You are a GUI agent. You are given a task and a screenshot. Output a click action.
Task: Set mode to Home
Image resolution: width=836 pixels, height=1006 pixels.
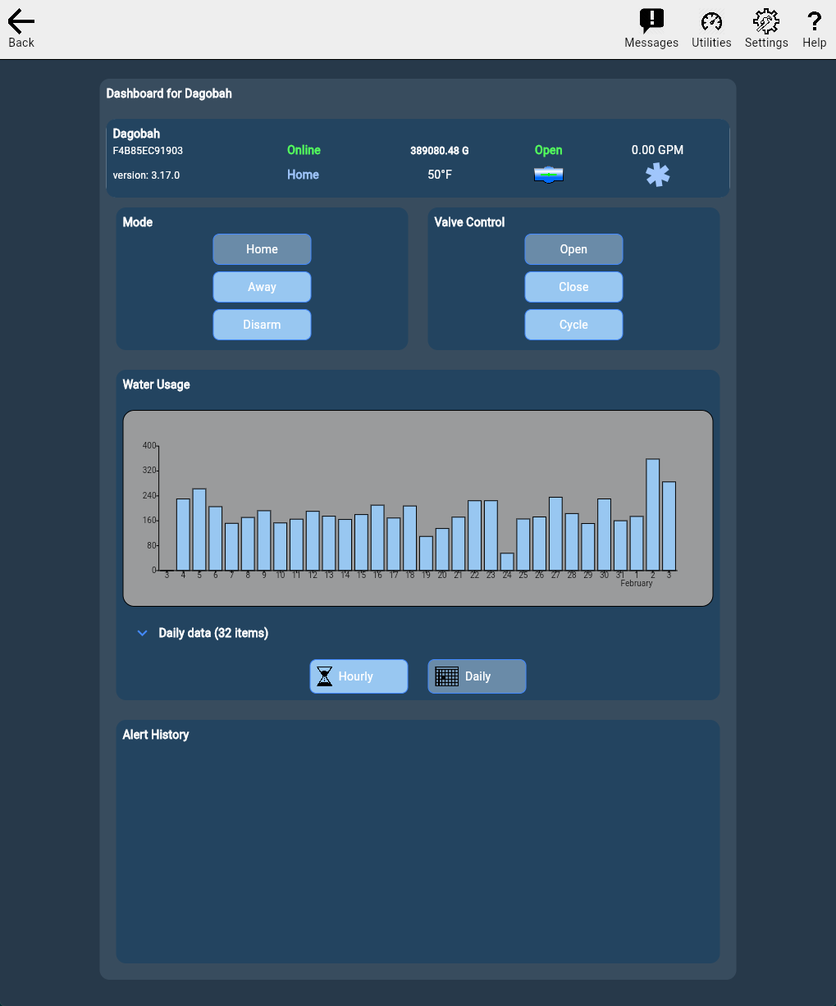point(262,249)
